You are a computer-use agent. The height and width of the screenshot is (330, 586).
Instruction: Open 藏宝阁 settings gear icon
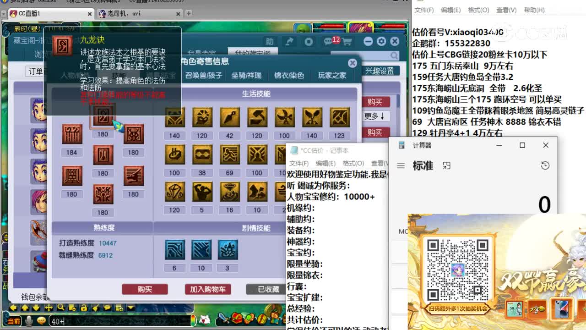click(381, 42)
